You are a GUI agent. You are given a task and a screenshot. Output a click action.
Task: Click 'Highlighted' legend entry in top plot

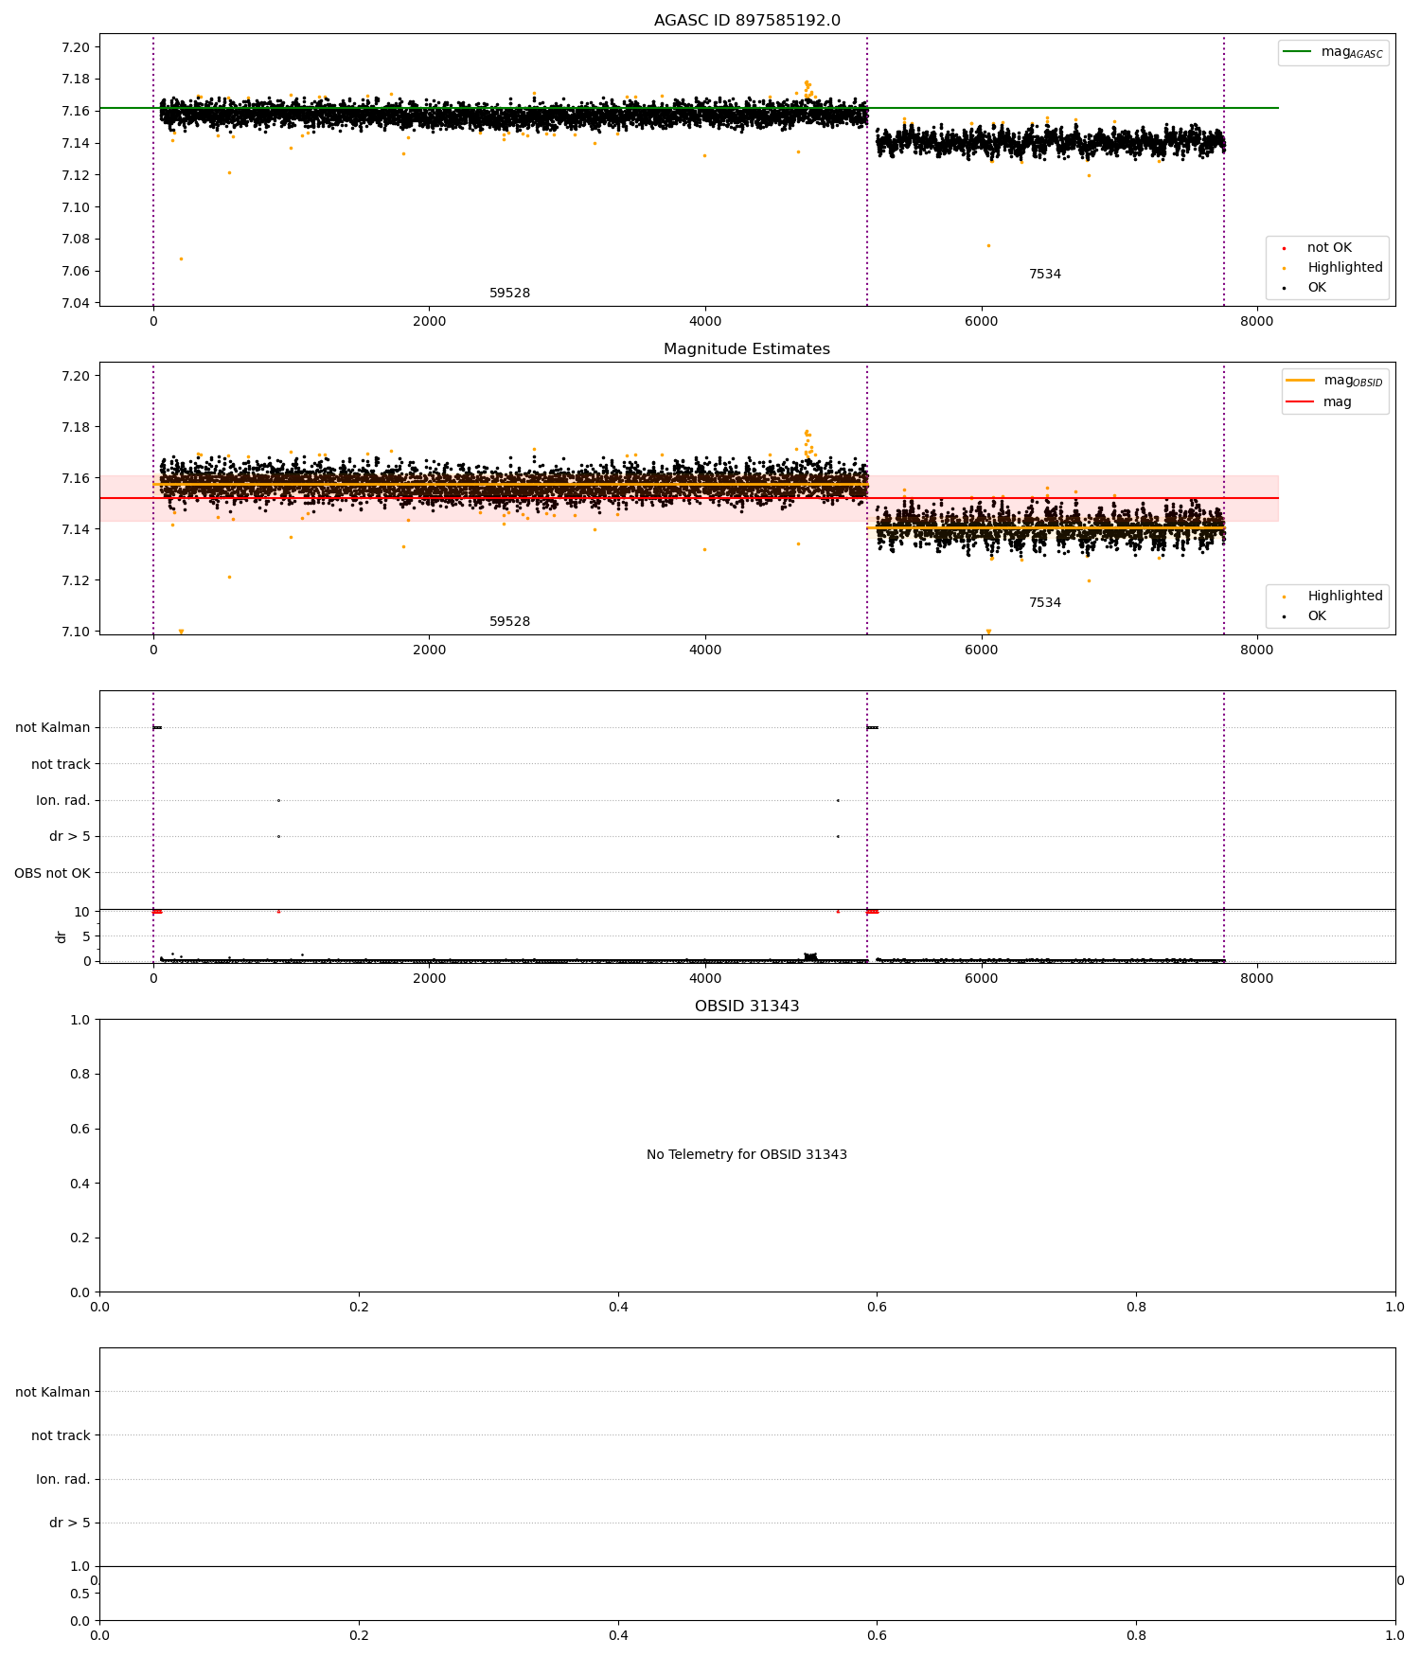pos(1332,268)
